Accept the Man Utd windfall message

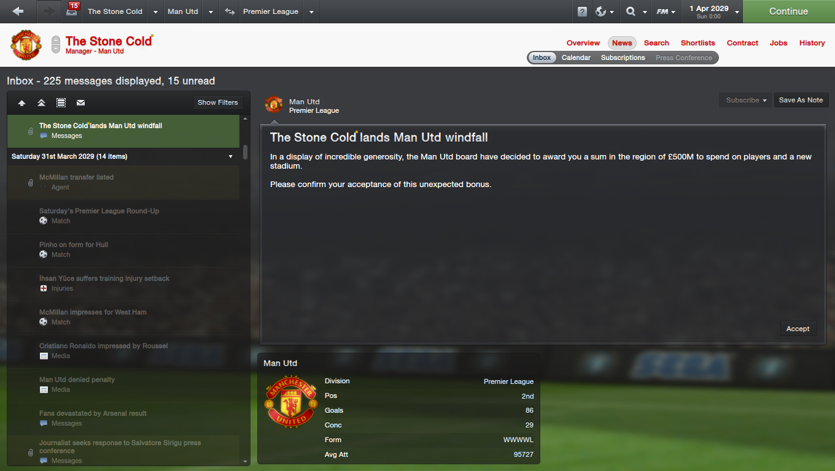798,329
